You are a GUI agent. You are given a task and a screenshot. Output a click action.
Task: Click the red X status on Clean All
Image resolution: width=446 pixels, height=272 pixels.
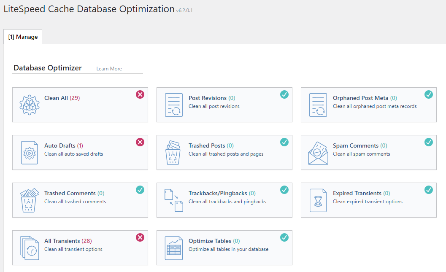(x=140, y=94)
